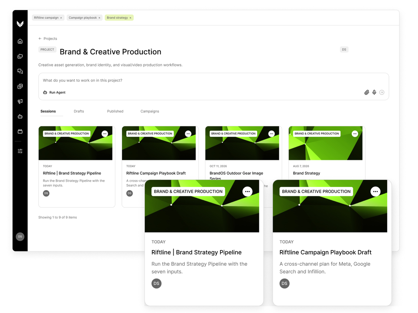Image resolution: width=418 pixels, height=313 pixels.
Task: Click the DS member badge near the title
Action: click(x=344, y=50)
